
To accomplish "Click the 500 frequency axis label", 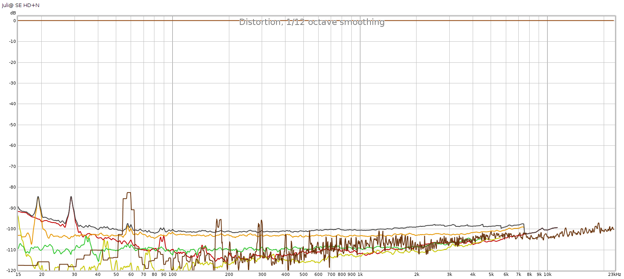I will pyautogui.click(x=303, y=274).
